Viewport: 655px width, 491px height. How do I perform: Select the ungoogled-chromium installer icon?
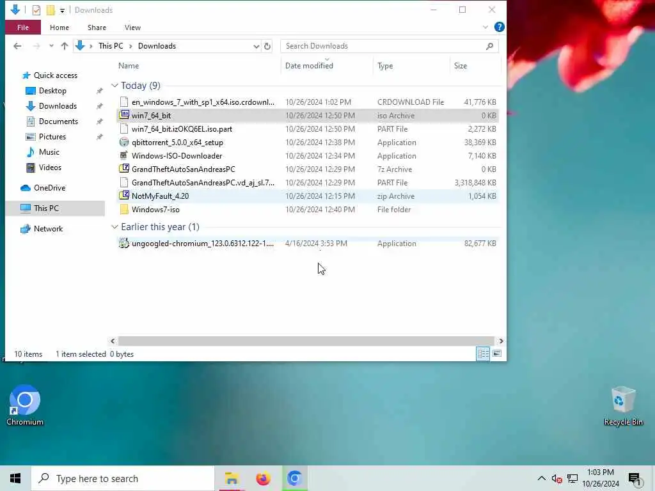click(124, 243)
